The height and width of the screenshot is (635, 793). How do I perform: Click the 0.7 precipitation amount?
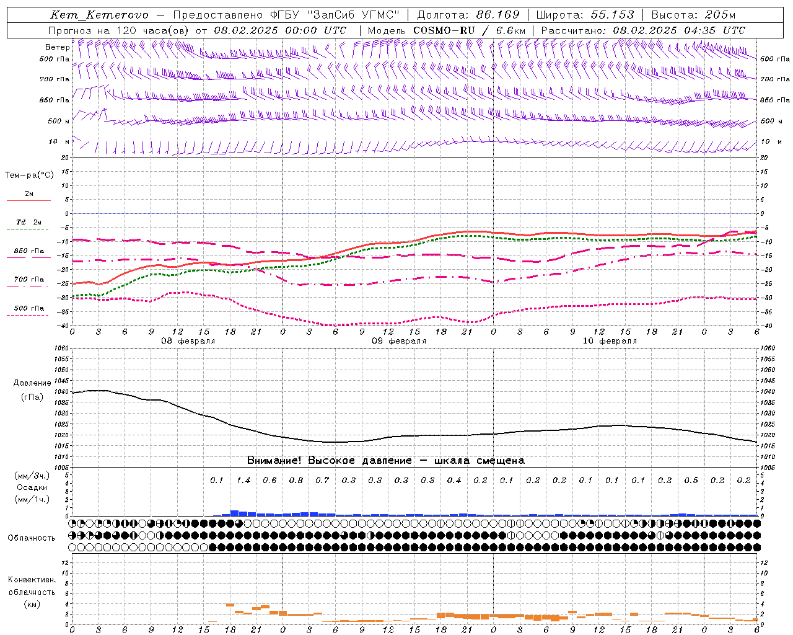click(x=322, y=480)
